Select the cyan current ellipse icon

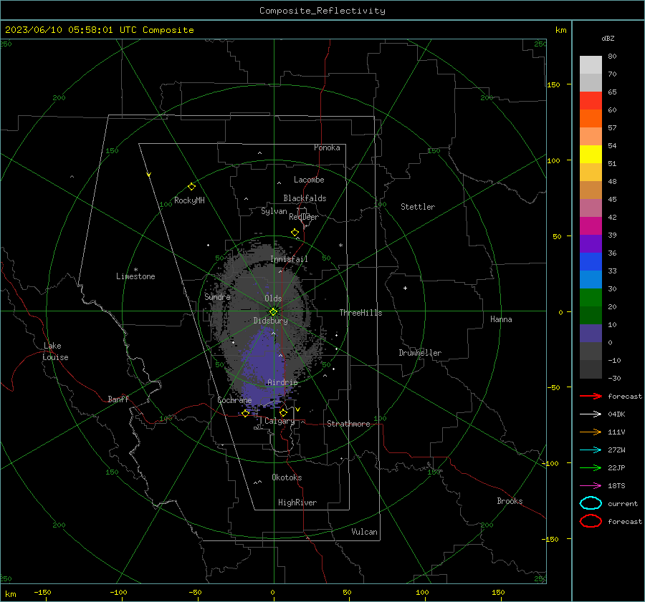click(x=591, y=503)
